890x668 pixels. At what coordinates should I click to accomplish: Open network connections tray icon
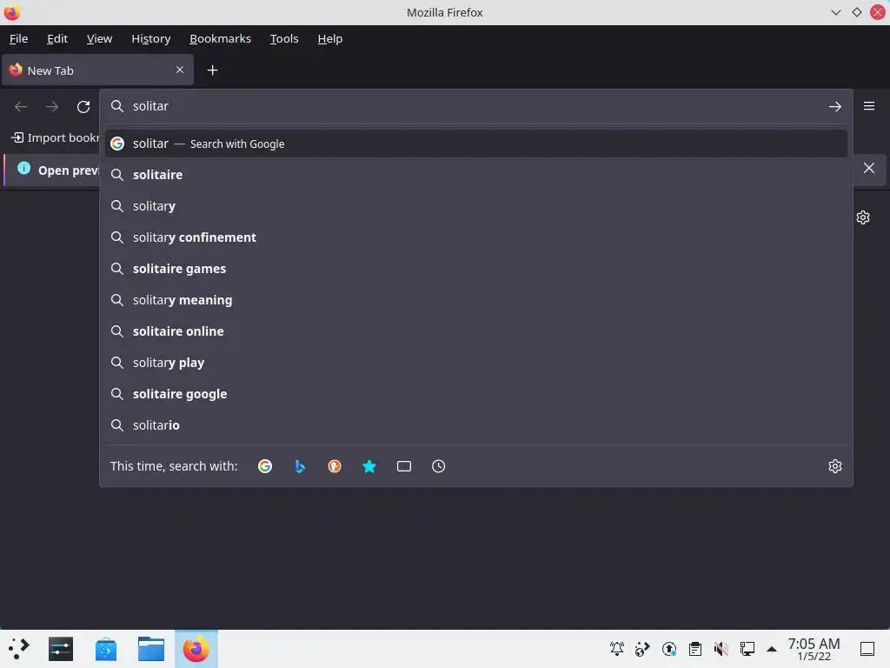(747, 649)
